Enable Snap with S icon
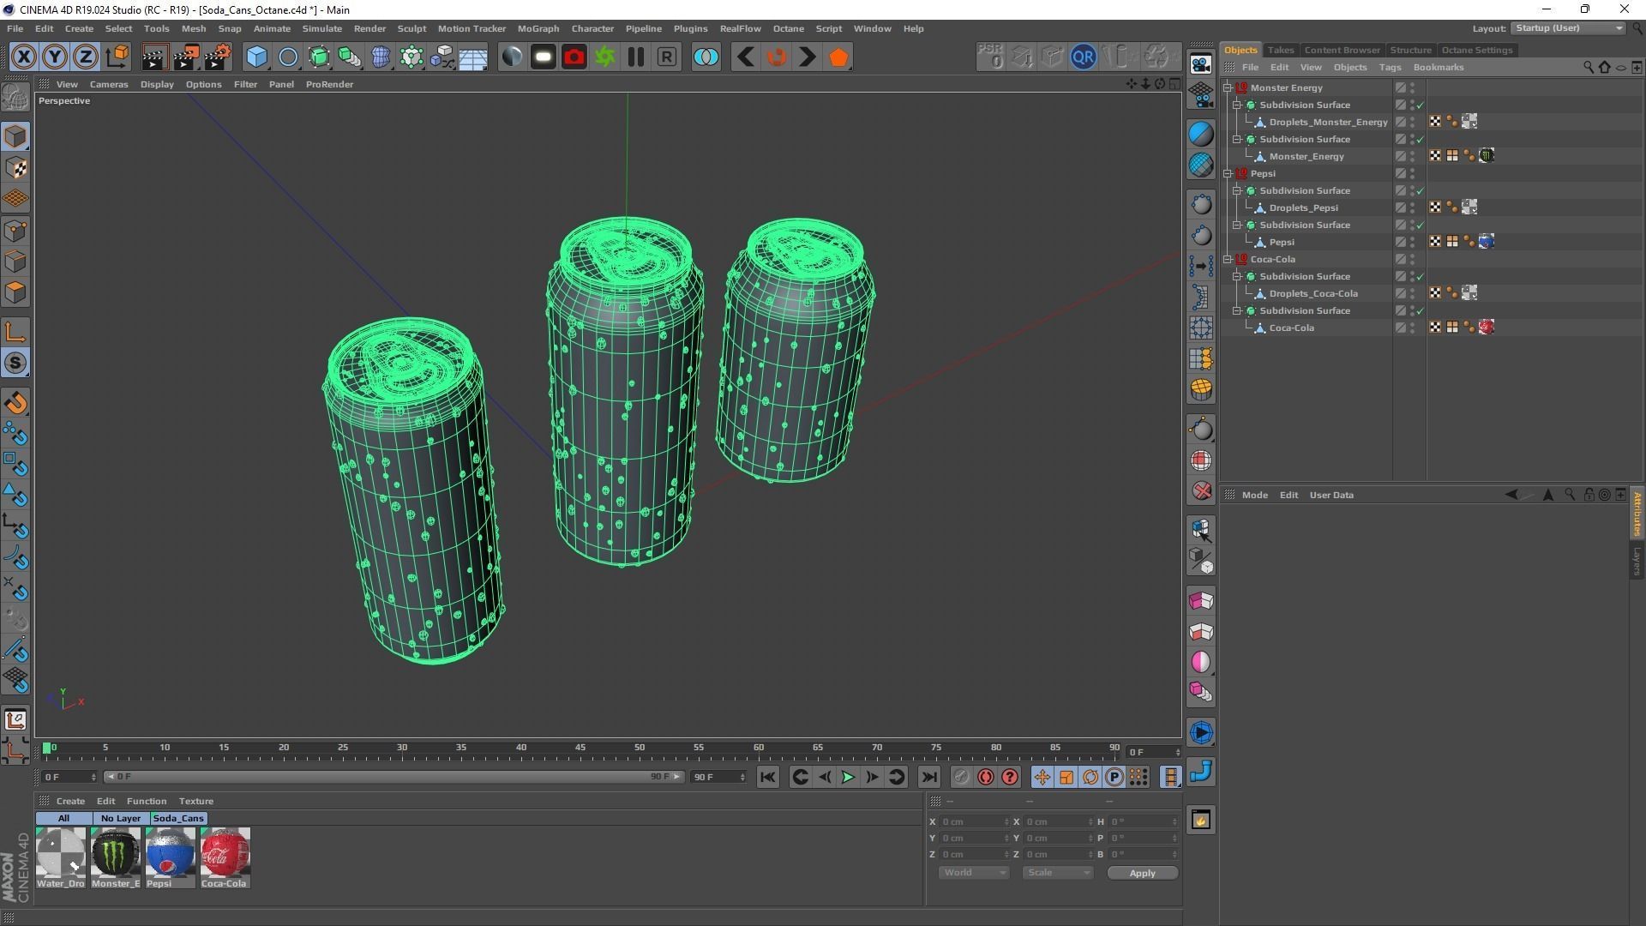 pyautogui.click(x=15, y=364)
